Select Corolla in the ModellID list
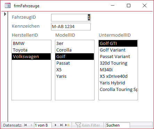The width and height of the screenshot is (154, 129). click(x=75, y=50)
